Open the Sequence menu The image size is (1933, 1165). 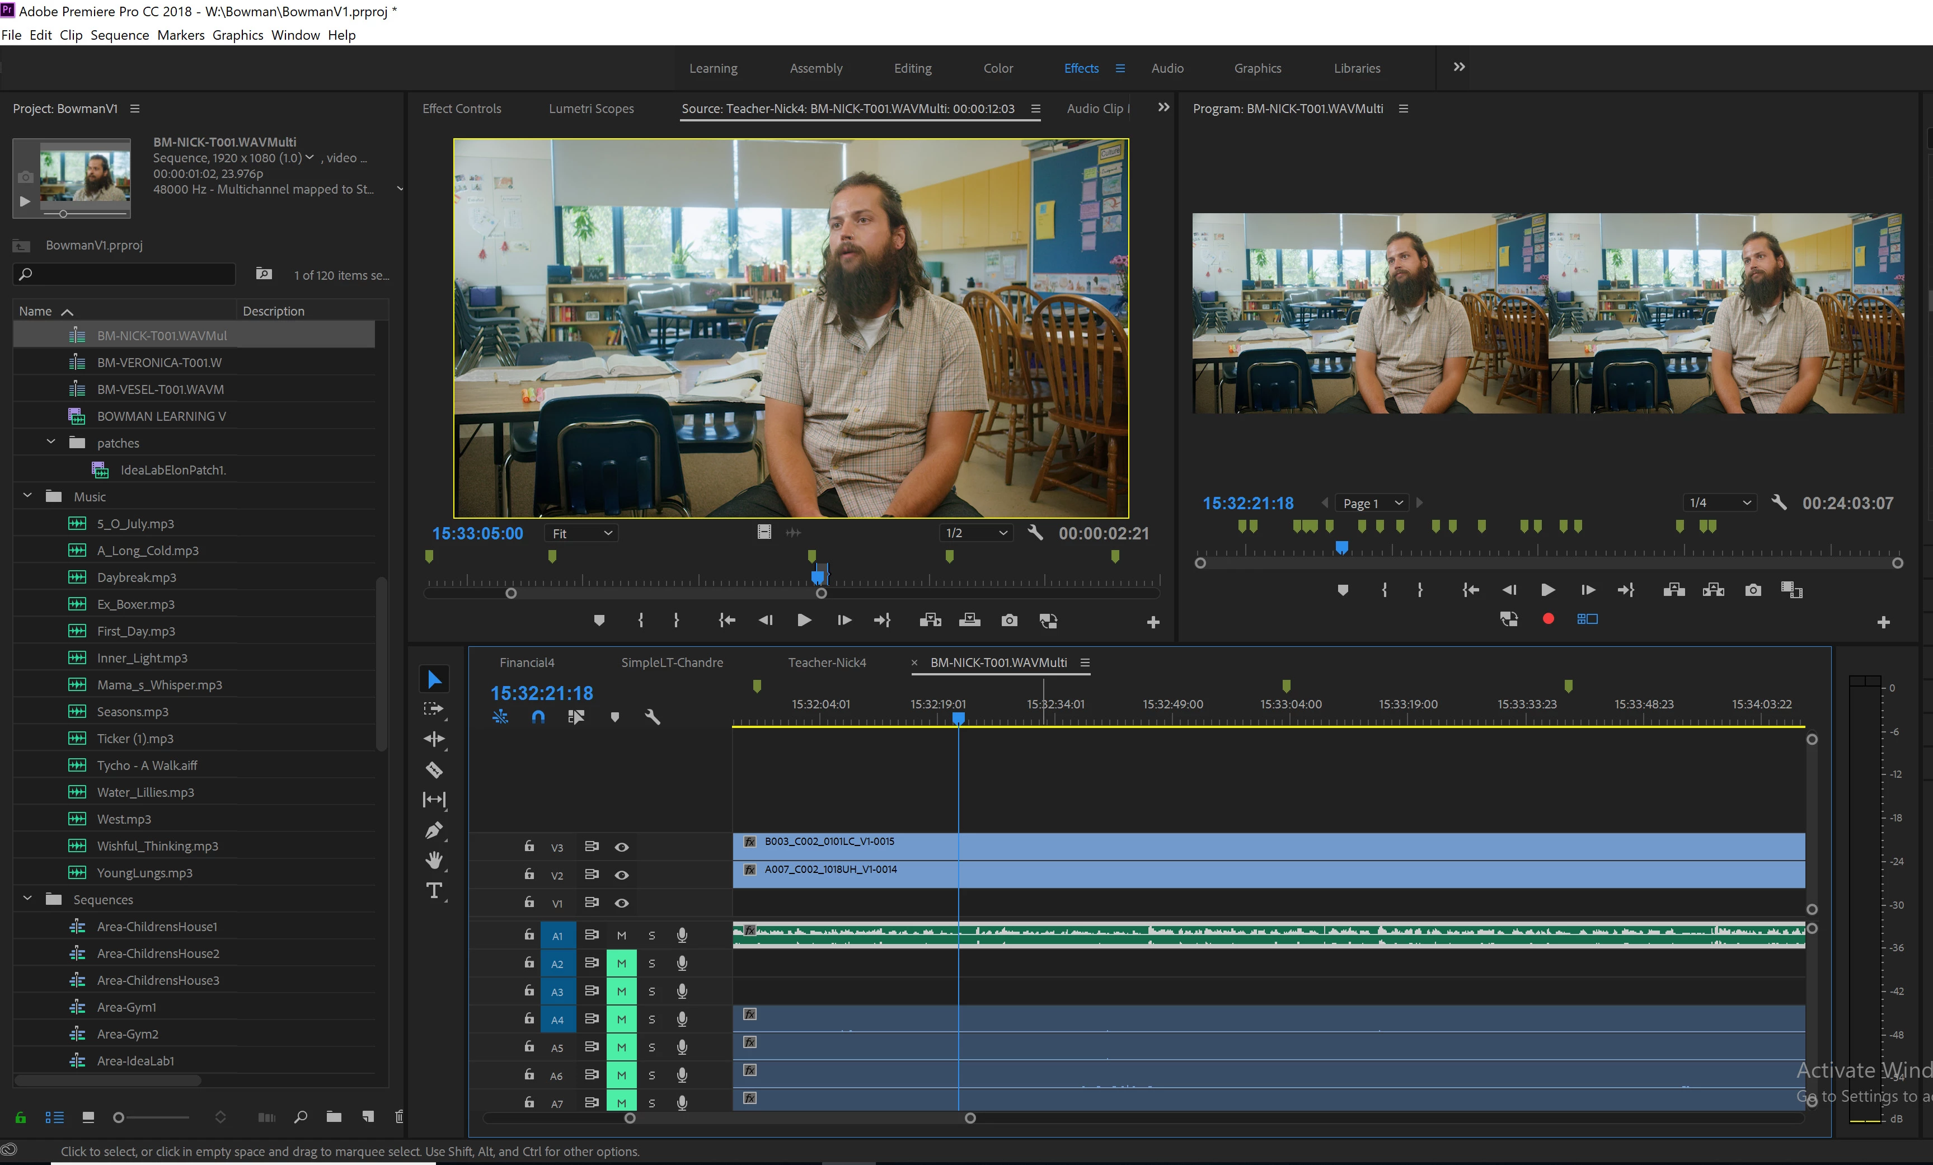tap(119, 35)
